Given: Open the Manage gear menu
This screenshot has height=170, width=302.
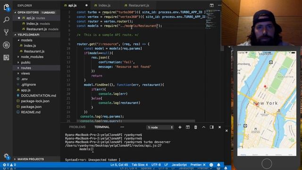Looking at the screenshot, I should click(6, 156).
